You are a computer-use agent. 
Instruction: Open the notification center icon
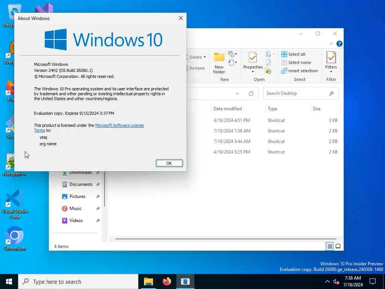373,281
